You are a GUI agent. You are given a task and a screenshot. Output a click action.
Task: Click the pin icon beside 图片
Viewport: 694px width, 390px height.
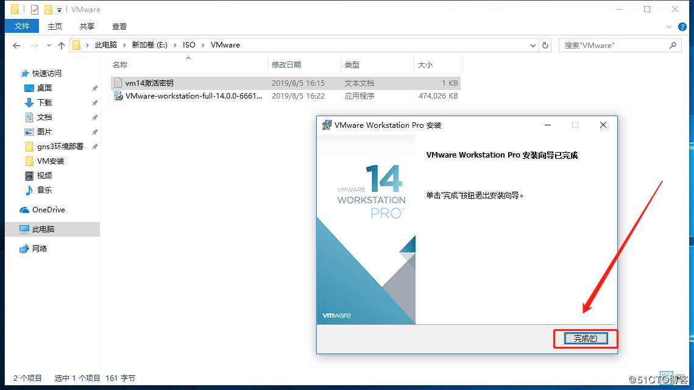pos(94,132)
